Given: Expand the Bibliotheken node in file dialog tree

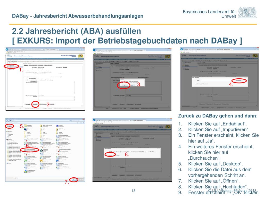Looking at the screenshot, I should pos(7,131).
